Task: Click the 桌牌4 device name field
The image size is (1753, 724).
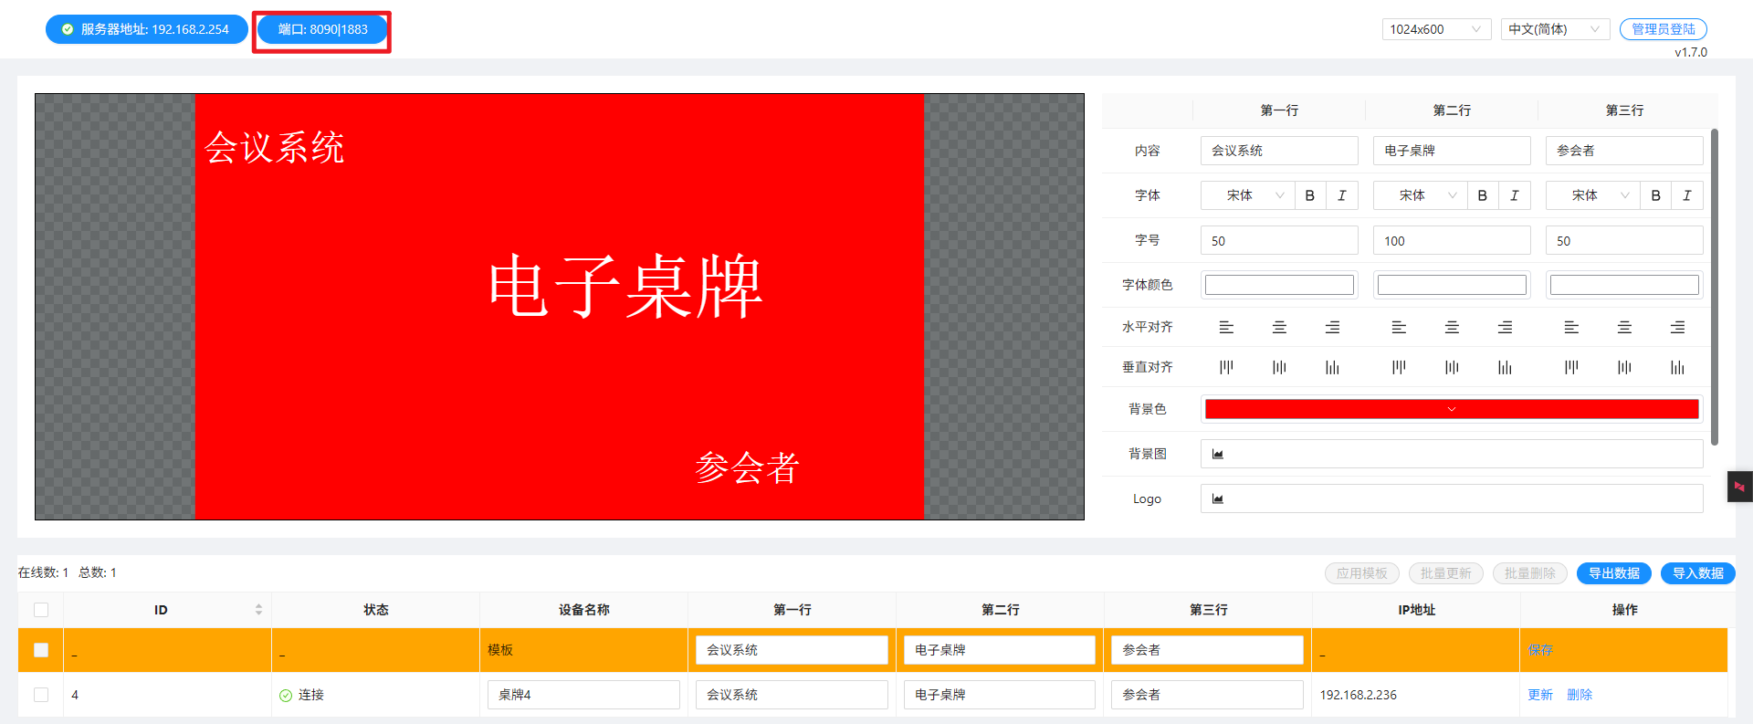Action: (x=583, y=695)
